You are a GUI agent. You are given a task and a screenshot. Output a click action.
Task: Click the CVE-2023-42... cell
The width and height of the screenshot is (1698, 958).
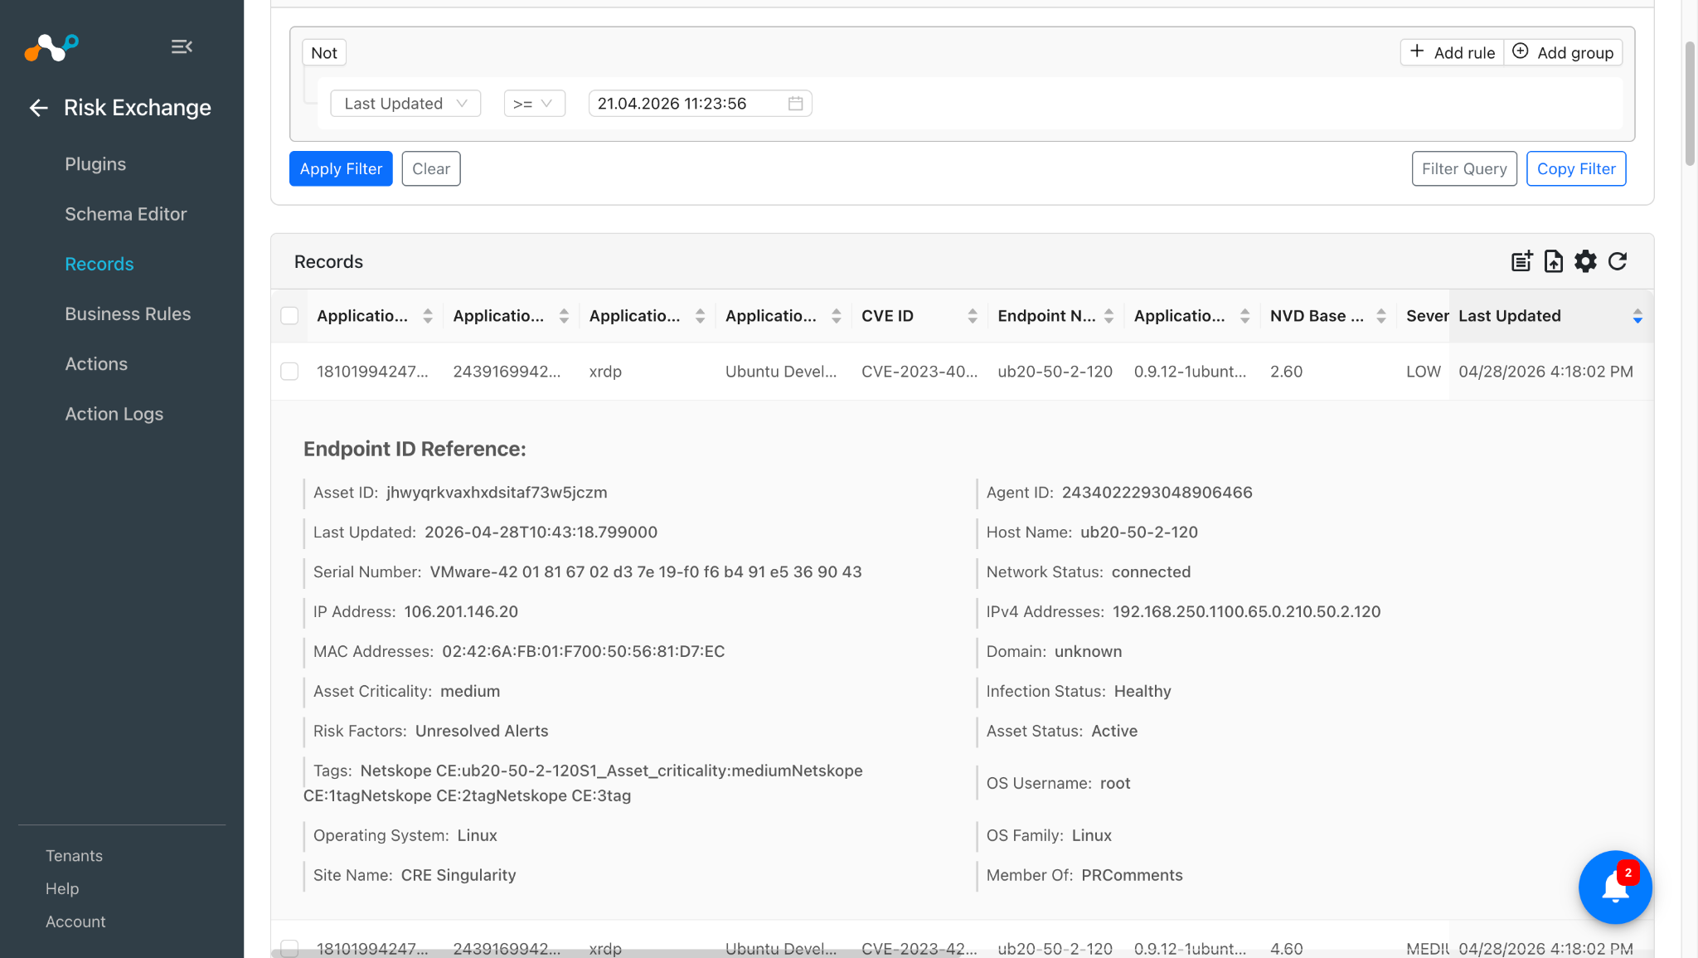[919, 948]
